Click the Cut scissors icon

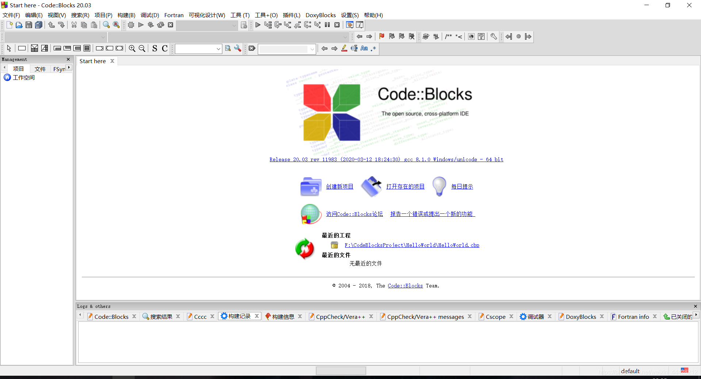[x=74, y=25]
